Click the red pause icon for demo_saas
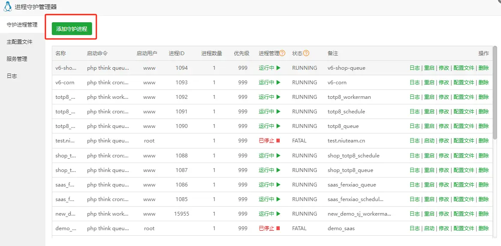The height and width of the screenshot is (246, 501). [278, 228]
